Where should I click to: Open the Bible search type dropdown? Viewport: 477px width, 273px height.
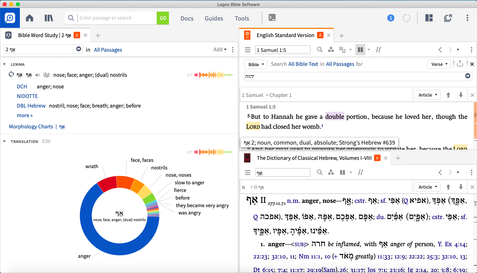tap(255, 64)
